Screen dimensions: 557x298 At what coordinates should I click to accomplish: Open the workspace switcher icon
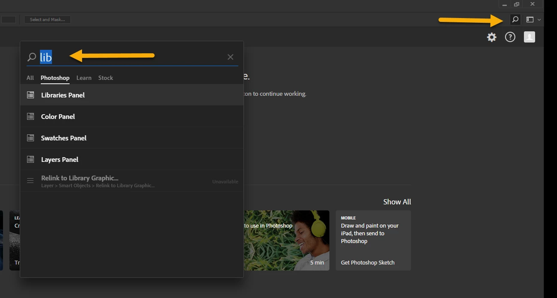[530, 19]
